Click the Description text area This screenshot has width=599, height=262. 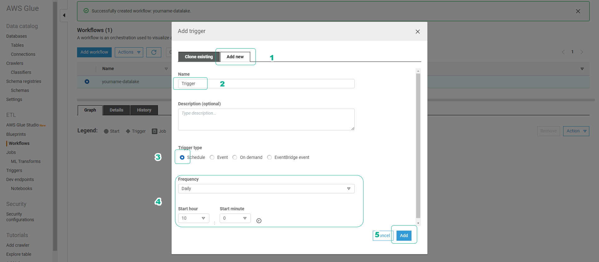click(x=266, y=120)
